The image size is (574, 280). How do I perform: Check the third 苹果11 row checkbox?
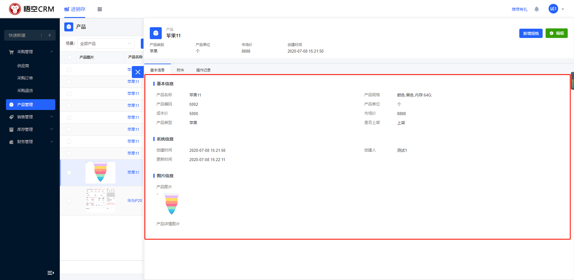click(69, 94)
